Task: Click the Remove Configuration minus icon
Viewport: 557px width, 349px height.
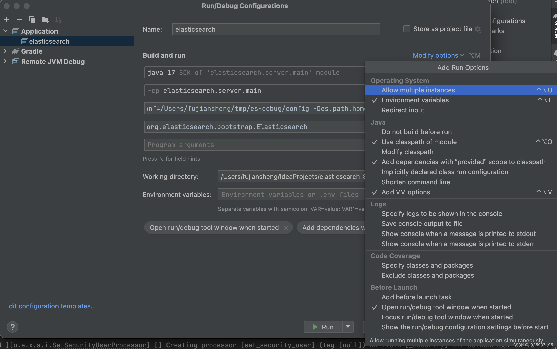Action: pos(19,20)
